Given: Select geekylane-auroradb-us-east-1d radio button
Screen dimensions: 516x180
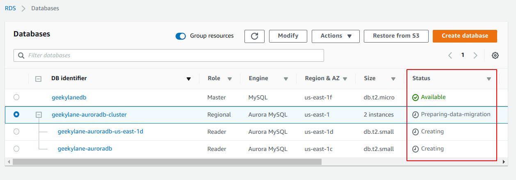Looking at the screenshot, I should tap(16, 132).
